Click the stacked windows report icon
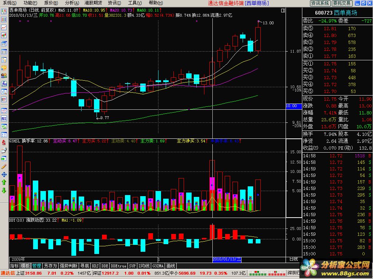This screenshot has width=373, height=279. coord(4,44)
